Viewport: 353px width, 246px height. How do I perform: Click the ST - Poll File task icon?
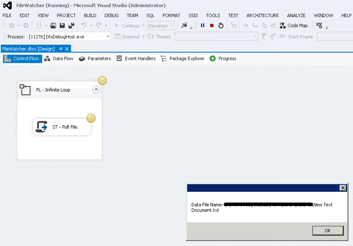click(42, 127)
